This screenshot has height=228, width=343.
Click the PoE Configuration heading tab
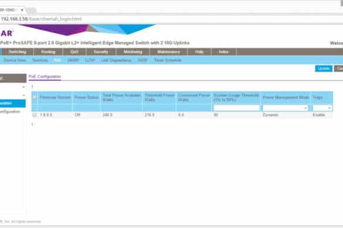(45, 77)
